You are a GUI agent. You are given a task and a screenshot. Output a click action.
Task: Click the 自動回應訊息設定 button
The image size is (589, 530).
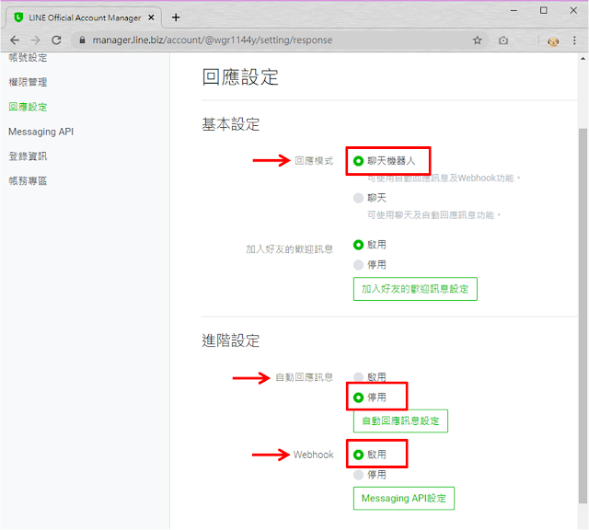coord(400,421)
